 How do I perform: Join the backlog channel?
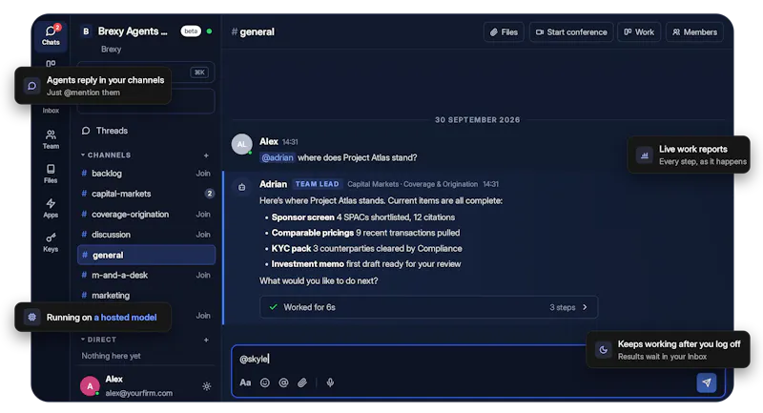coord(203,174)
